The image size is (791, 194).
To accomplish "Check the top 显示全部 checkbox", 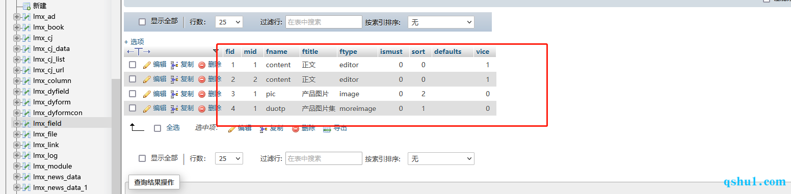I will pyautogui.click(x=142, y=22).
